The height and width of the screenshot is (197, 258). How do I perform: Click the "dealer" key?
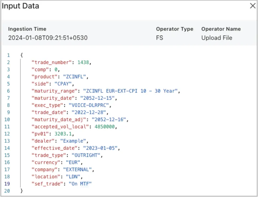coord(43,141)
